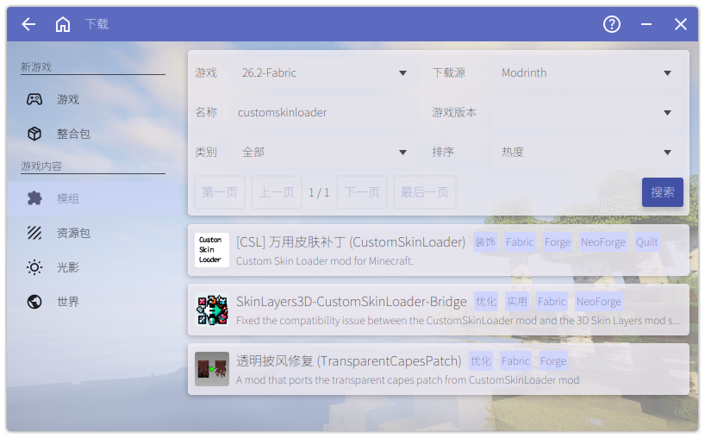Screen dimensions: 705x438
Task: Go to the home icon
Action: (63, 24)
